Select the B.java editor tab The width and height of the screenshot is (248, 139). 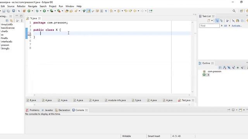pos(31,100)
